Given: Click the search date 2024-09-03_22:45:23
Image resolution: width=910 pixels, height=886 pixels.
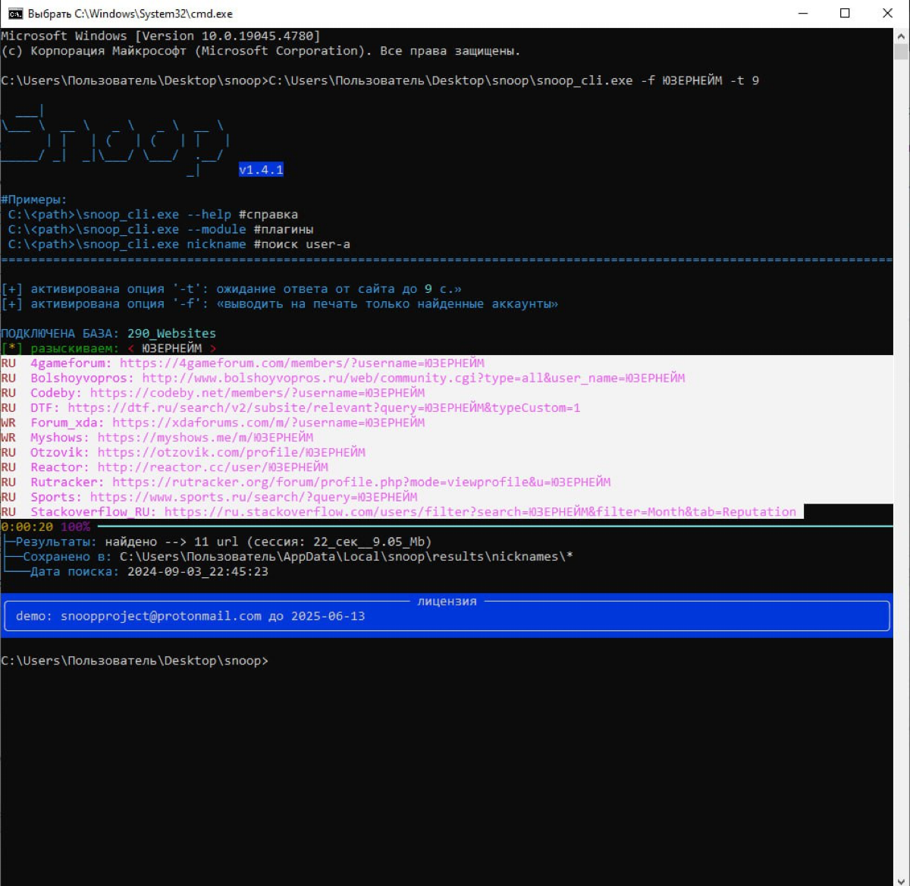Looking at the screenshot, I should [x=197, y=571].
